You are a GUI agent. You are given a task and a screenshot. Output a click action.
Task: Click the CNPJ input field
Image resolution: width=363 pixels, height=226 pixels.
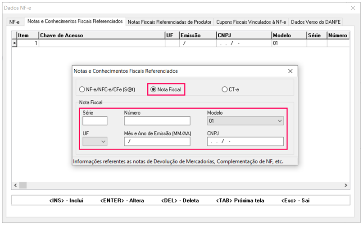coord(245,142)
